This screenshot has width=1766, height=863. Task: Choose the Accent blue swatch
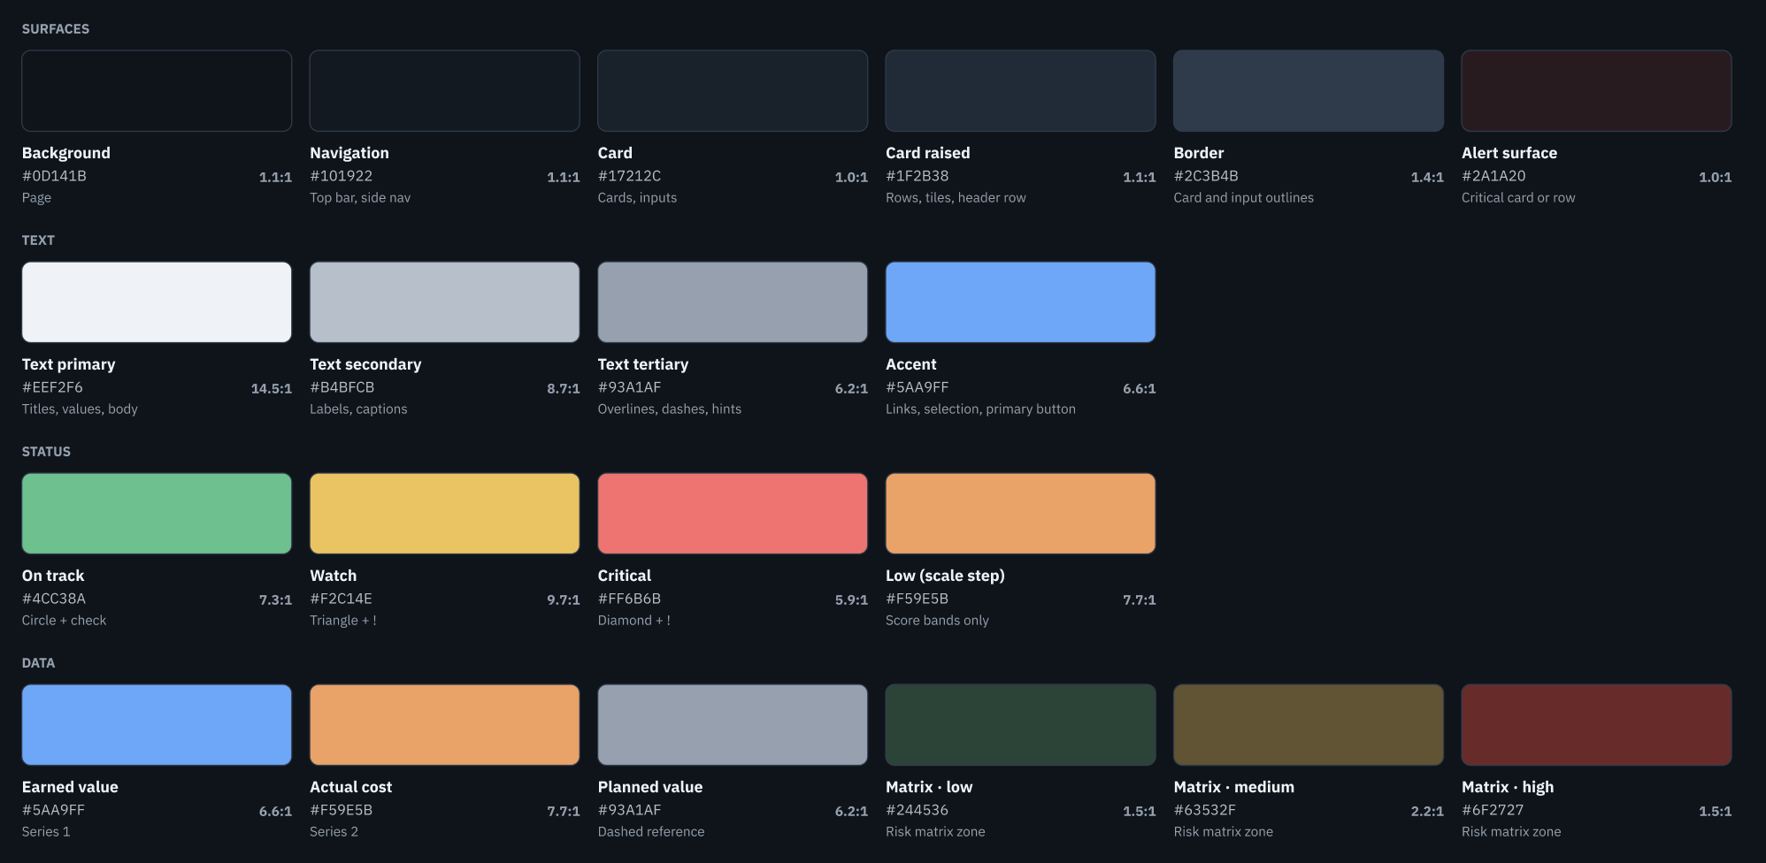click(x=1021, y=302)
